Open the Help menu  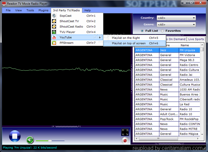(87, 10)
